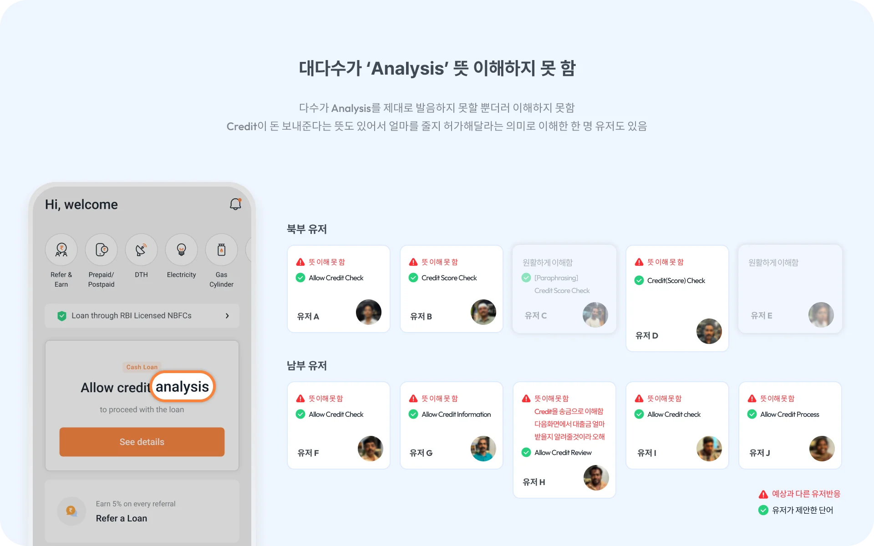Open notifications bell icon
Image resolution: width=874 pixels, height=546 pixels.
click(x=235, y=204)
